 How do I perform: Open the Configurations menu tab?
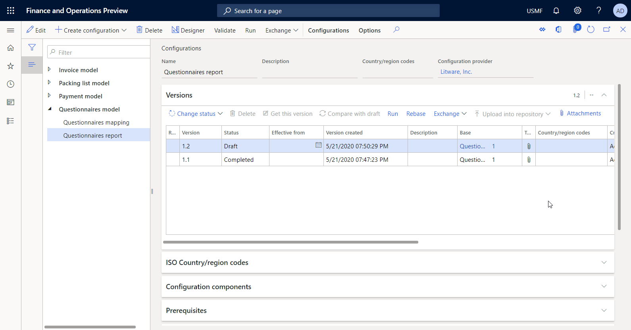pos(328,31)
